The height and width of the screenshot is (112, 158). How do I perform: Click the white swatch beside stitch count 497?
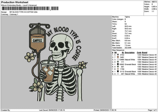pyautogui.click(x=118, y=74)
